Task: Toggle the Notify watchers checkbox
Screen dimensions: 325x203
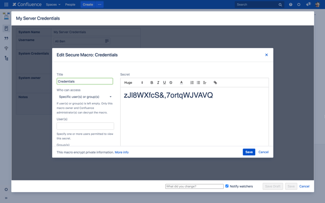Action: click(x=227, y=186)
